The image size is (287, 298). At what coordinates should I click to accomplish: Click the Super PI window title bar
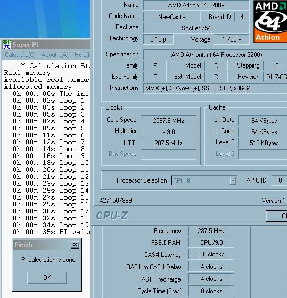tap(46, 45)
